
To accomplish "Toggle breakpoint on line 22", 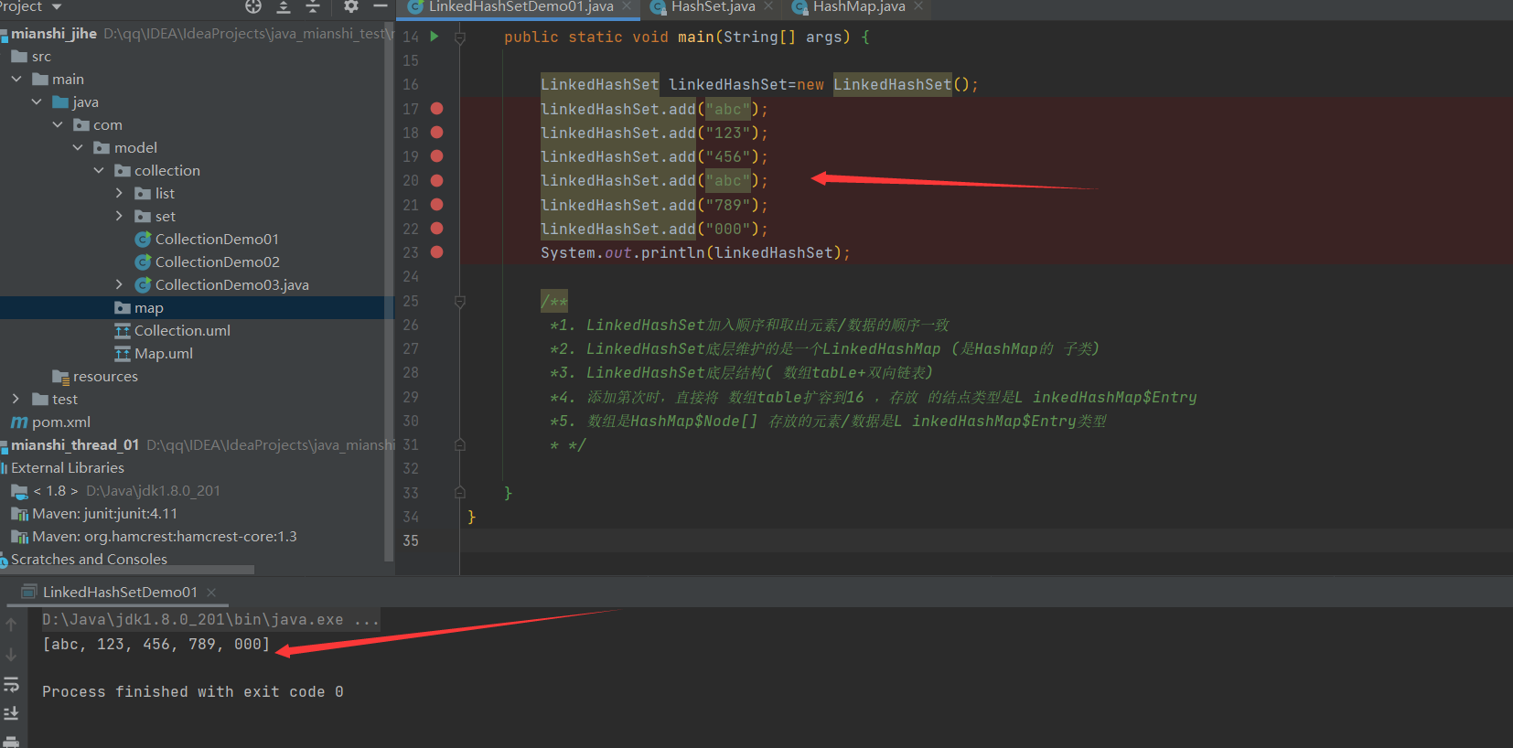I will coord(437,229).
